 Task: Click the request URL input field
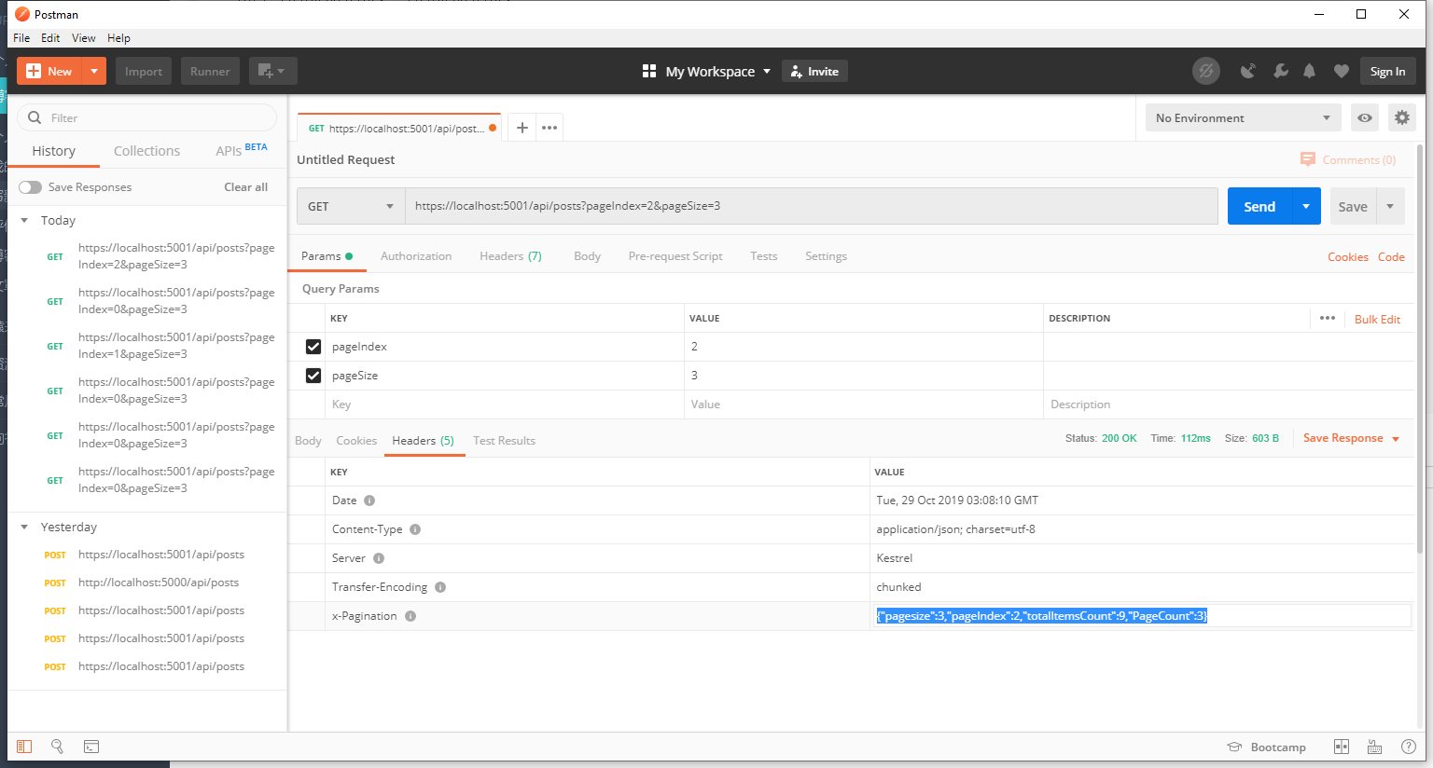pos(811,206)
